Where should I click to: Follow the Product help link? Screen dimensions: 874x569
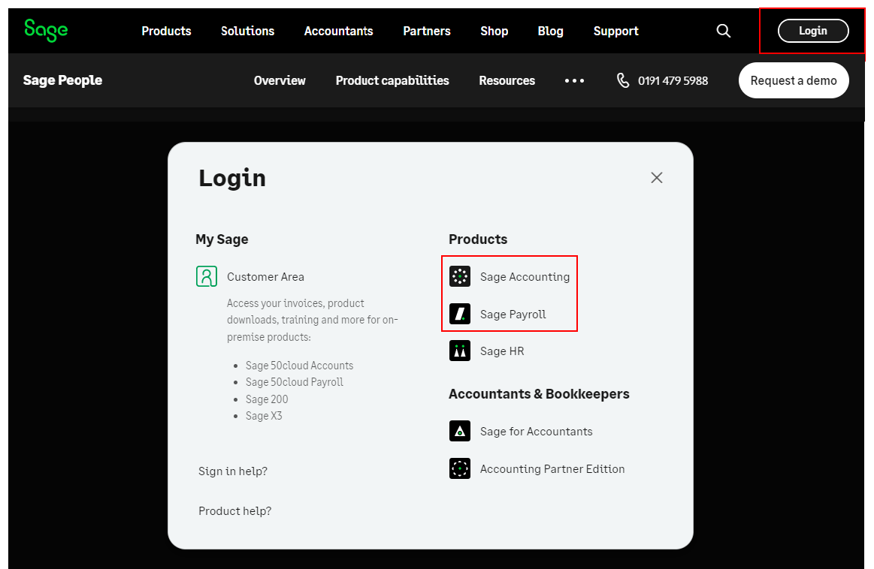pyautogui.click(x=234, y=510)
